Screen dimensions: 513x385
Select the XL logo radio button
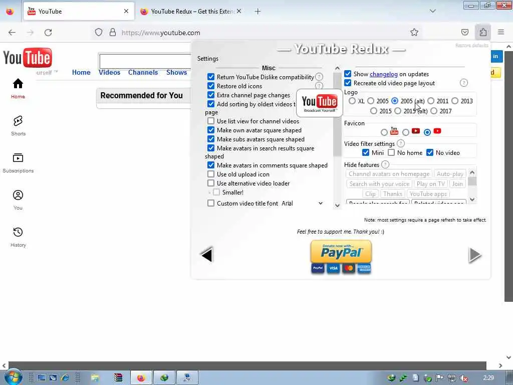pos(352,101)
